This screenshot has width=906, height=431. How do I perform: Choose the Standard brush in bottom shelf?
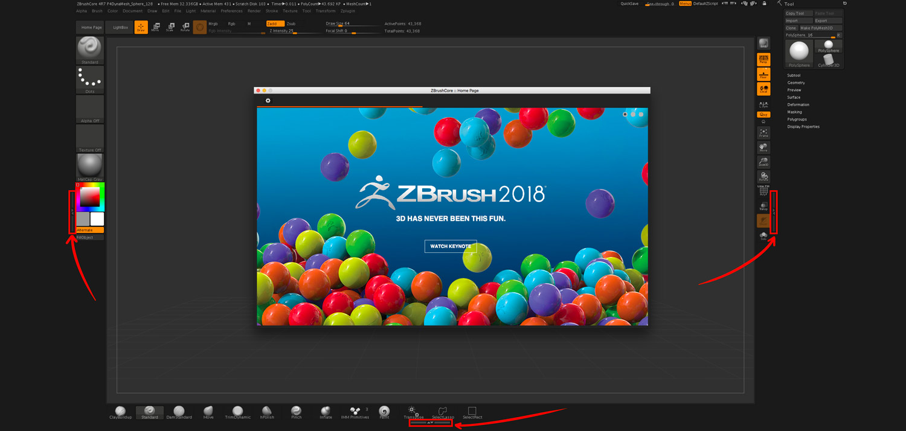150,413
